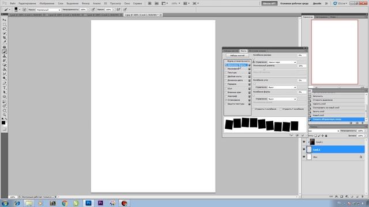Toggle the Сглаживание checkbox
Image resolution: width=369 pixels, height=207 pixels.
(227, 100)
